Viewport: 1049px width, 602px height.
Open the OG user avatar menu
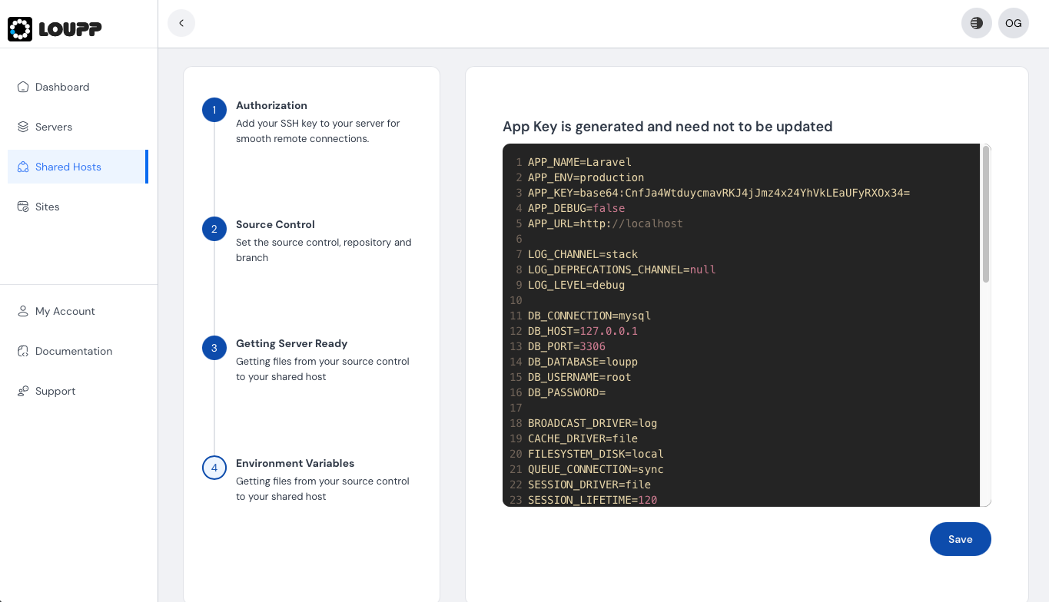point(1014,23)
